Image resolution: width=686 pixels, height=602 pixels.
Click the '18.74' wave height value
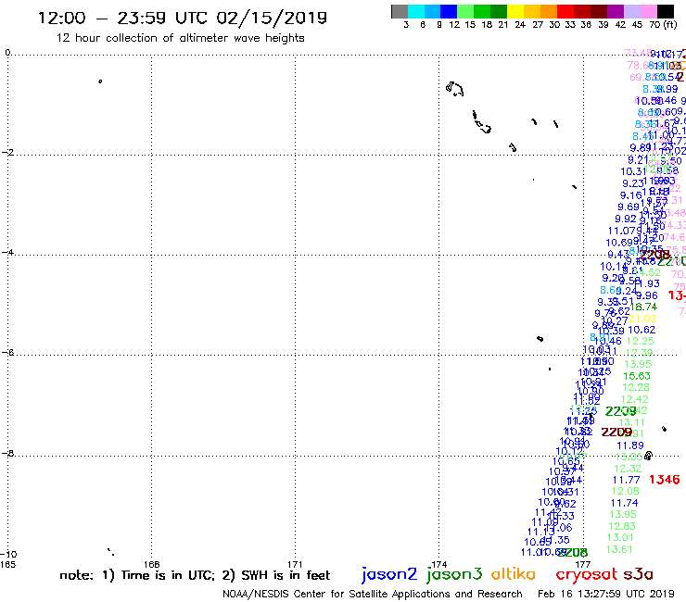tap(643, 307)
